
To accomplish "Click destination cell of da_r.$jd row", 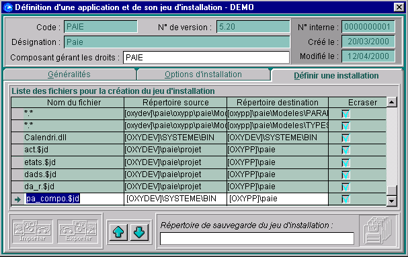I will click(278, 187).
